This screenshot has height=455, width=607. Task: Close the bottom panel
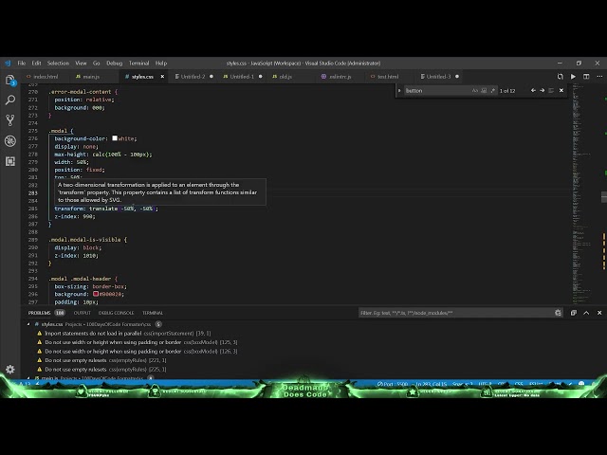click(599, 313)
